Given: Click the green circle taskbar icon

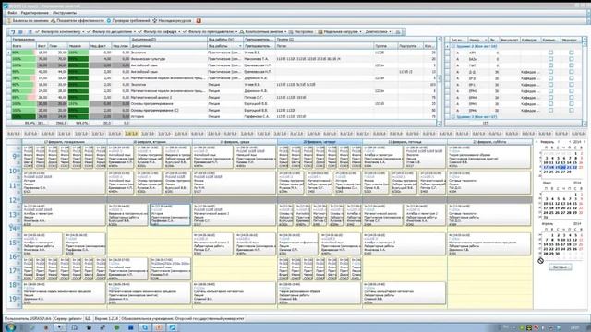Looking at the screenshot, I should (x=116, y=328).
